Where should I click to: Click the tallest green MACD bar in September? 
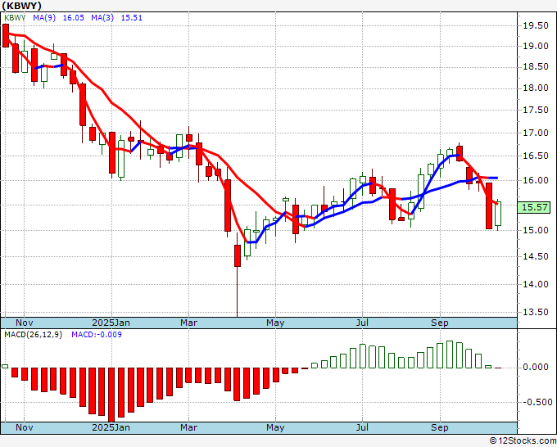click(x=450, y=354)
